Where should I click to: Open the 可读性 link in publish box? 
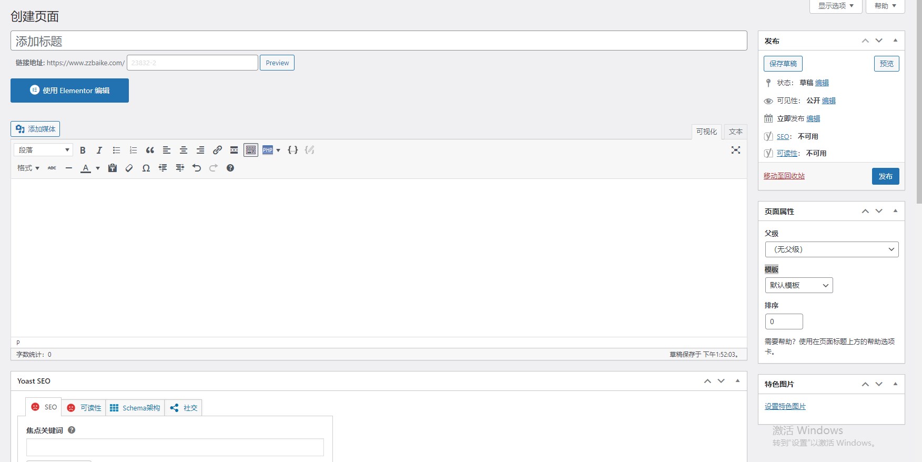[x=787, y=153]
